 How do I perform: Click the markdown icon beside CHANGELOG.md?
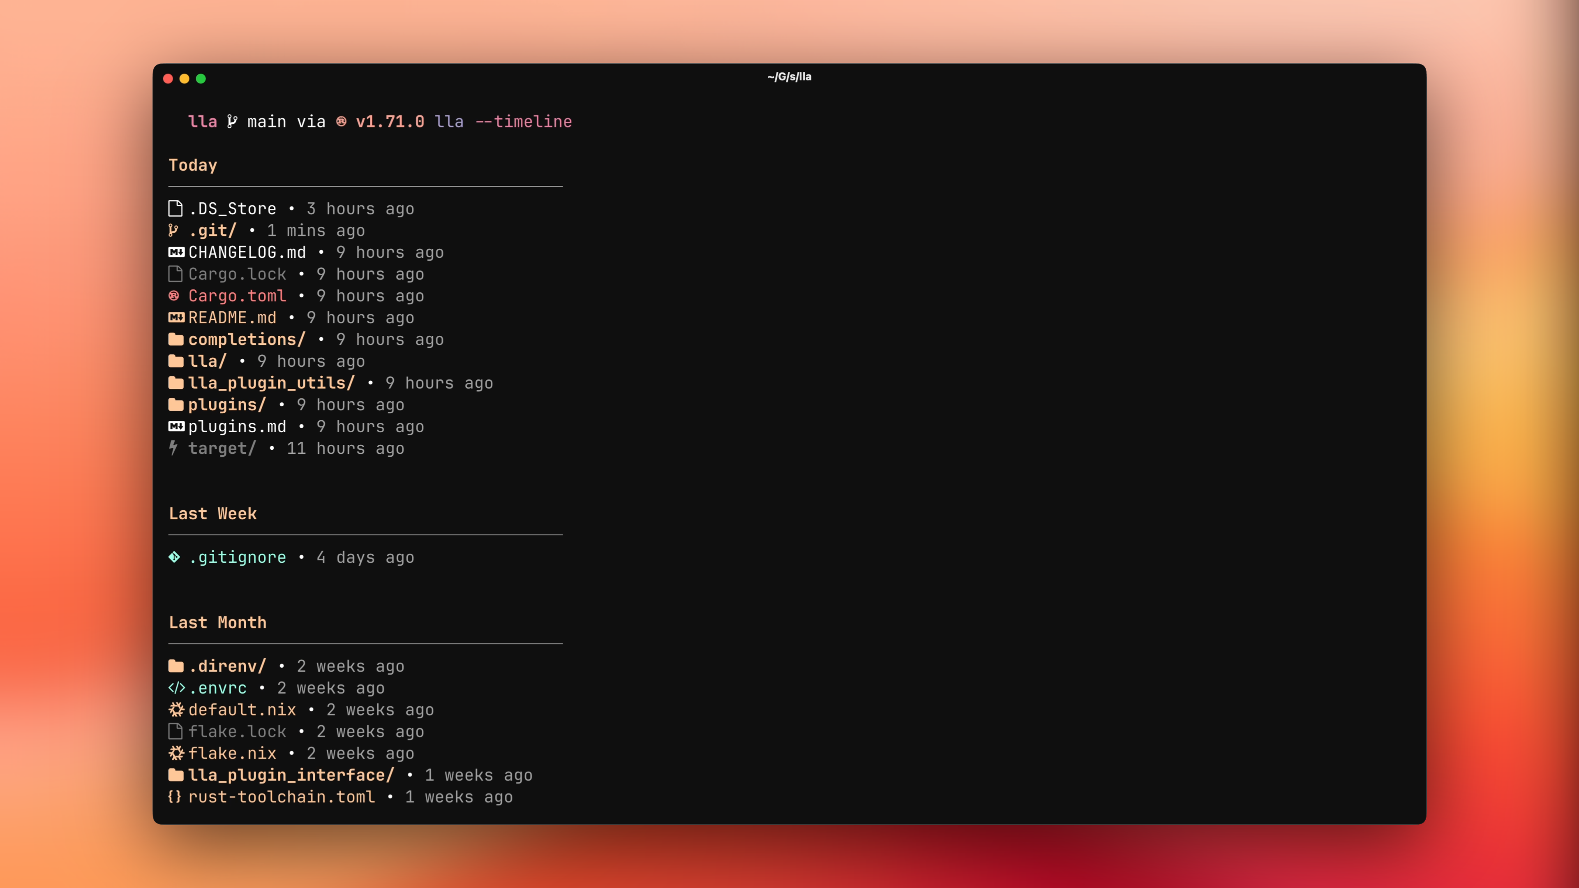pyautogui.click(x=177, y=252)
